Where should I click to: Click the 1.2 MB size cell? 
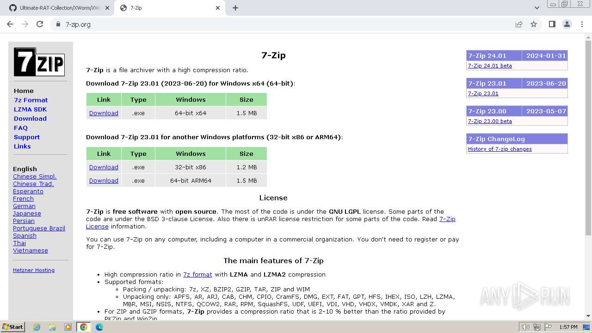pos(247,167)
